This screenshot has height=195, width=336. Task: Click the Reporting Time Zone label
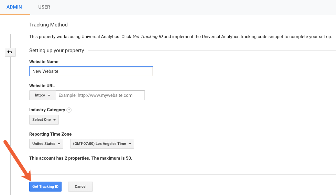point(50,134)
